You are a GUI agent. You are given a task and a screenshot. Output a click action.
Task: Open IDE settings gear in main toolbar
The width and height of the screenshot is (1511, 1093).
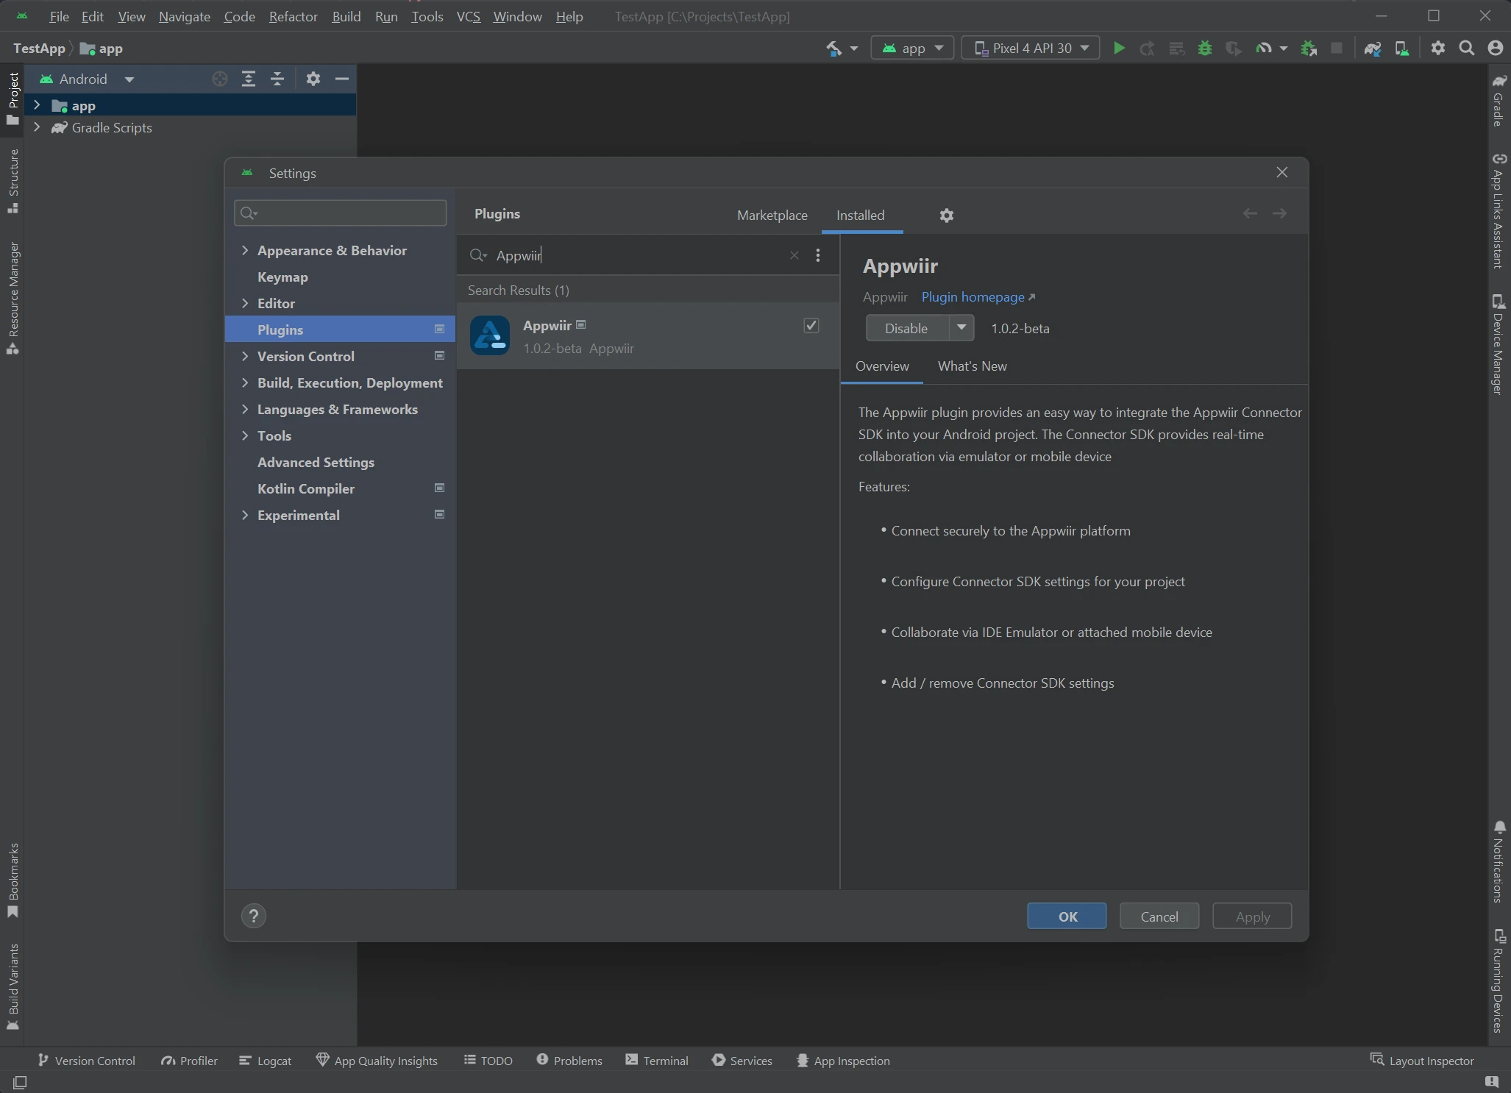coord(1438,49)
